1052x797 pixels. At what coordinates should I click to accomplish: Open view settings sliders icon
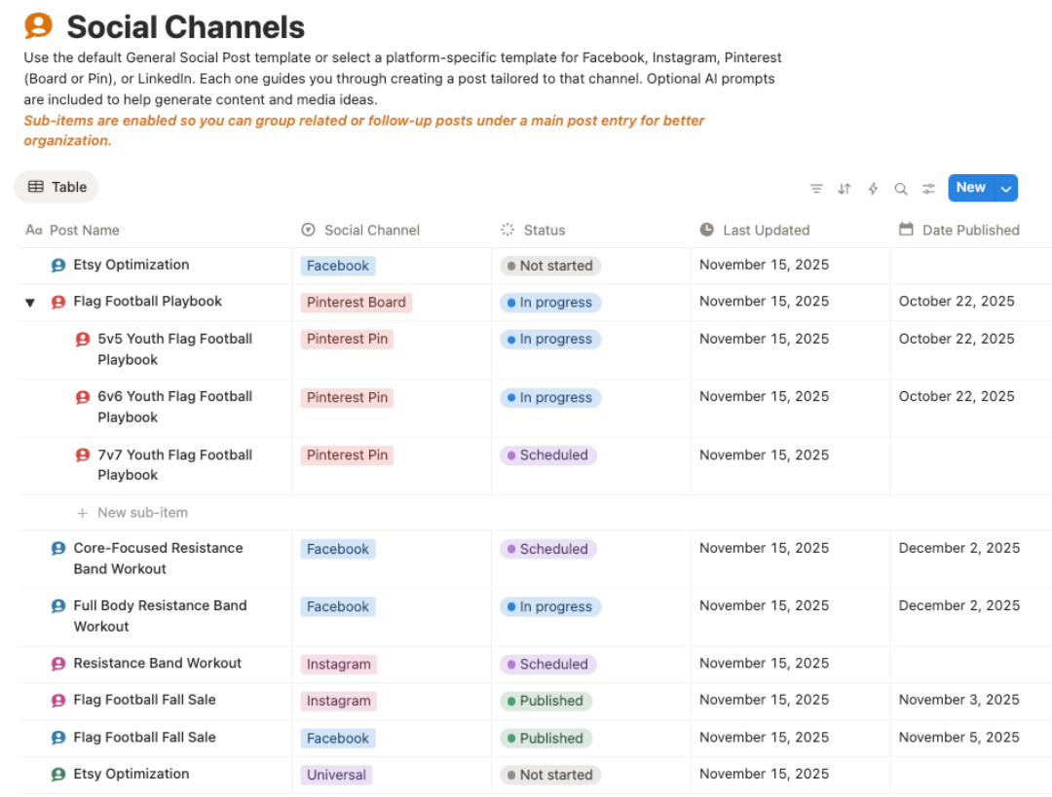[x=929, y=189]
